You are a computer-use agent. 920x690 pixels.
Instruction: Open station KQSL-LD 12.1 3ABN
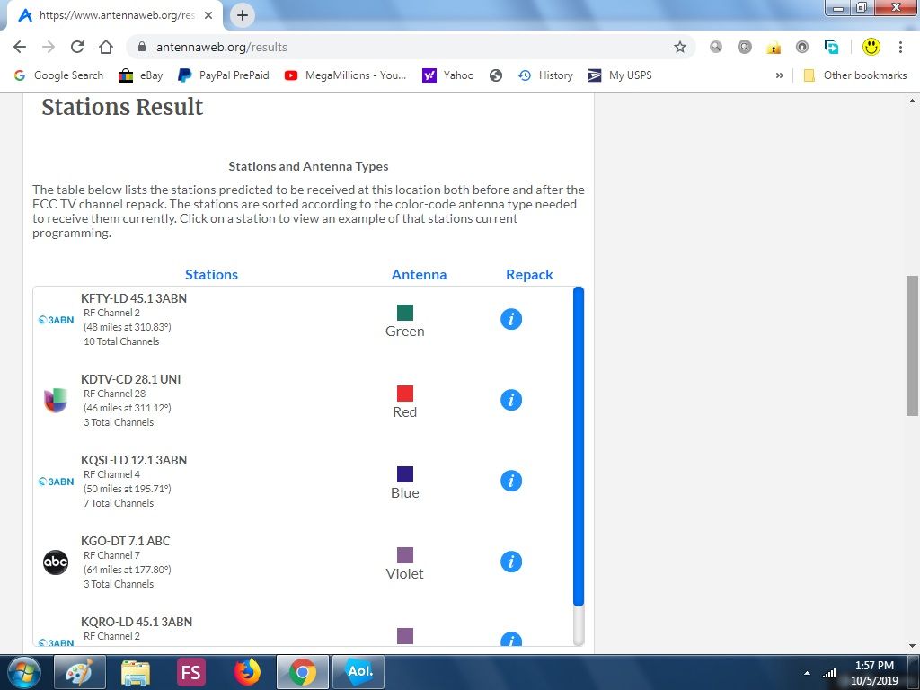click(x=134, y=460)
